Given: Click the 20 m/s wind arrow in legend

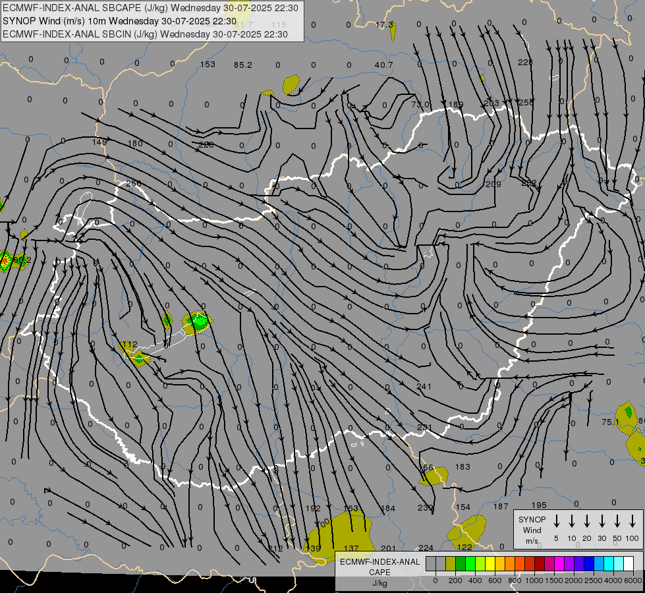Looking at the screenshot, I should tap(587, 521).
